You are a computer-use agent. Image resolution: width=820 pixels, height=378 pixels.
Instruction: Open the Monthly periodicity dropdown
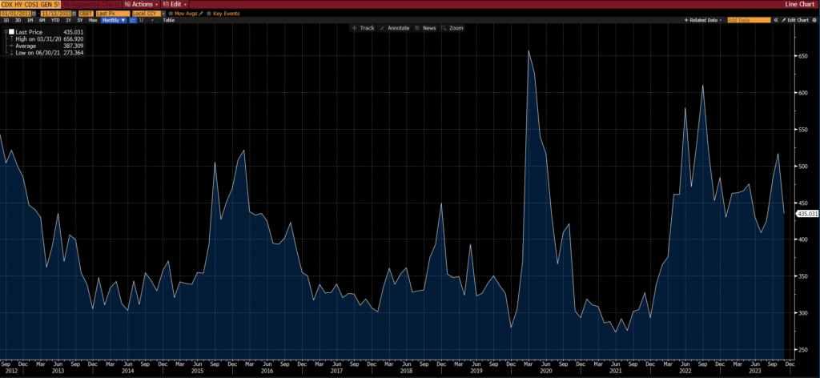point(113,19)
